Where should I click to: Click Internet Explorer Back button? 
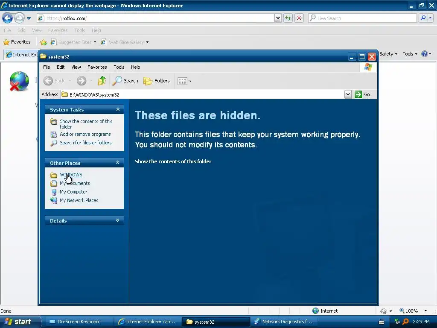(x=8, y=18)
